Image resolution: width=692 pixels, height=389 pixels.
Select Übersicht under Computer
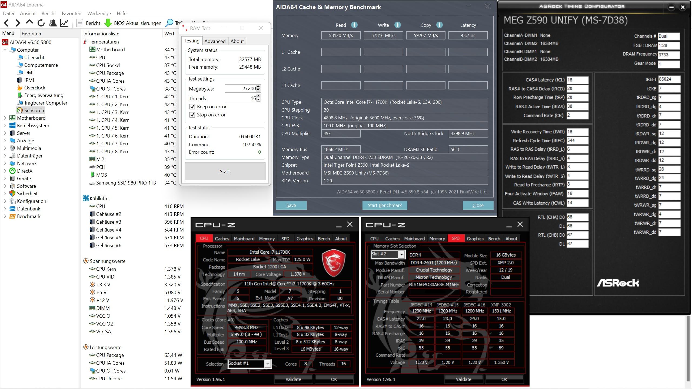[x=31, y=57]
